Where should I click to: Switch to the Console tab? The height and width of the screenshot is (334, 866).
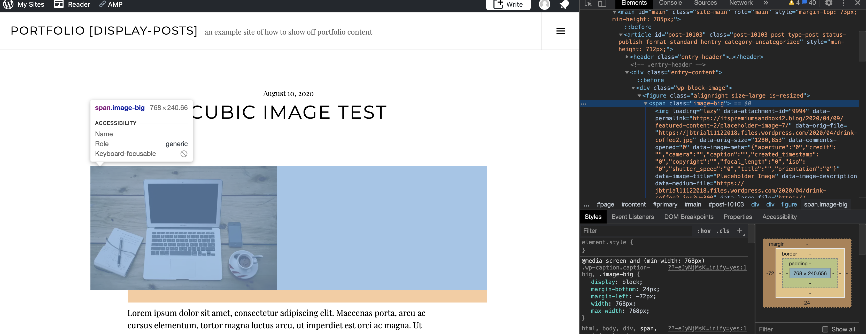coord(670,3)
